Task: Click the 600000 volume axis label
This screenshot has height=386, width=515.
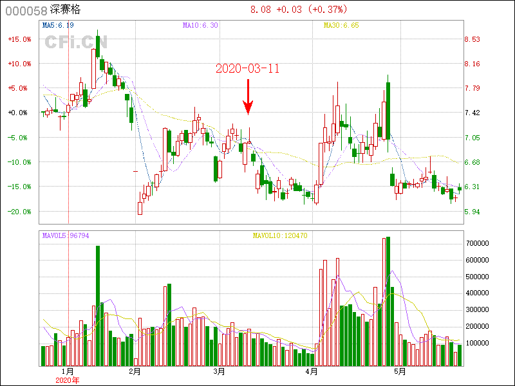Action: point(478,260)
